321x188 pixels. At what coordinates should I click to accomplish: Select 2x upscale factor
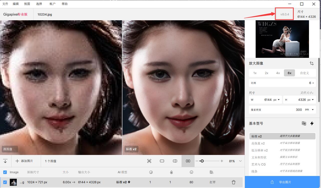(x=267, y=73)
